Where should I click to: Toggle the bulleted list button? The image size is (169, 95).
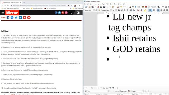150,10
